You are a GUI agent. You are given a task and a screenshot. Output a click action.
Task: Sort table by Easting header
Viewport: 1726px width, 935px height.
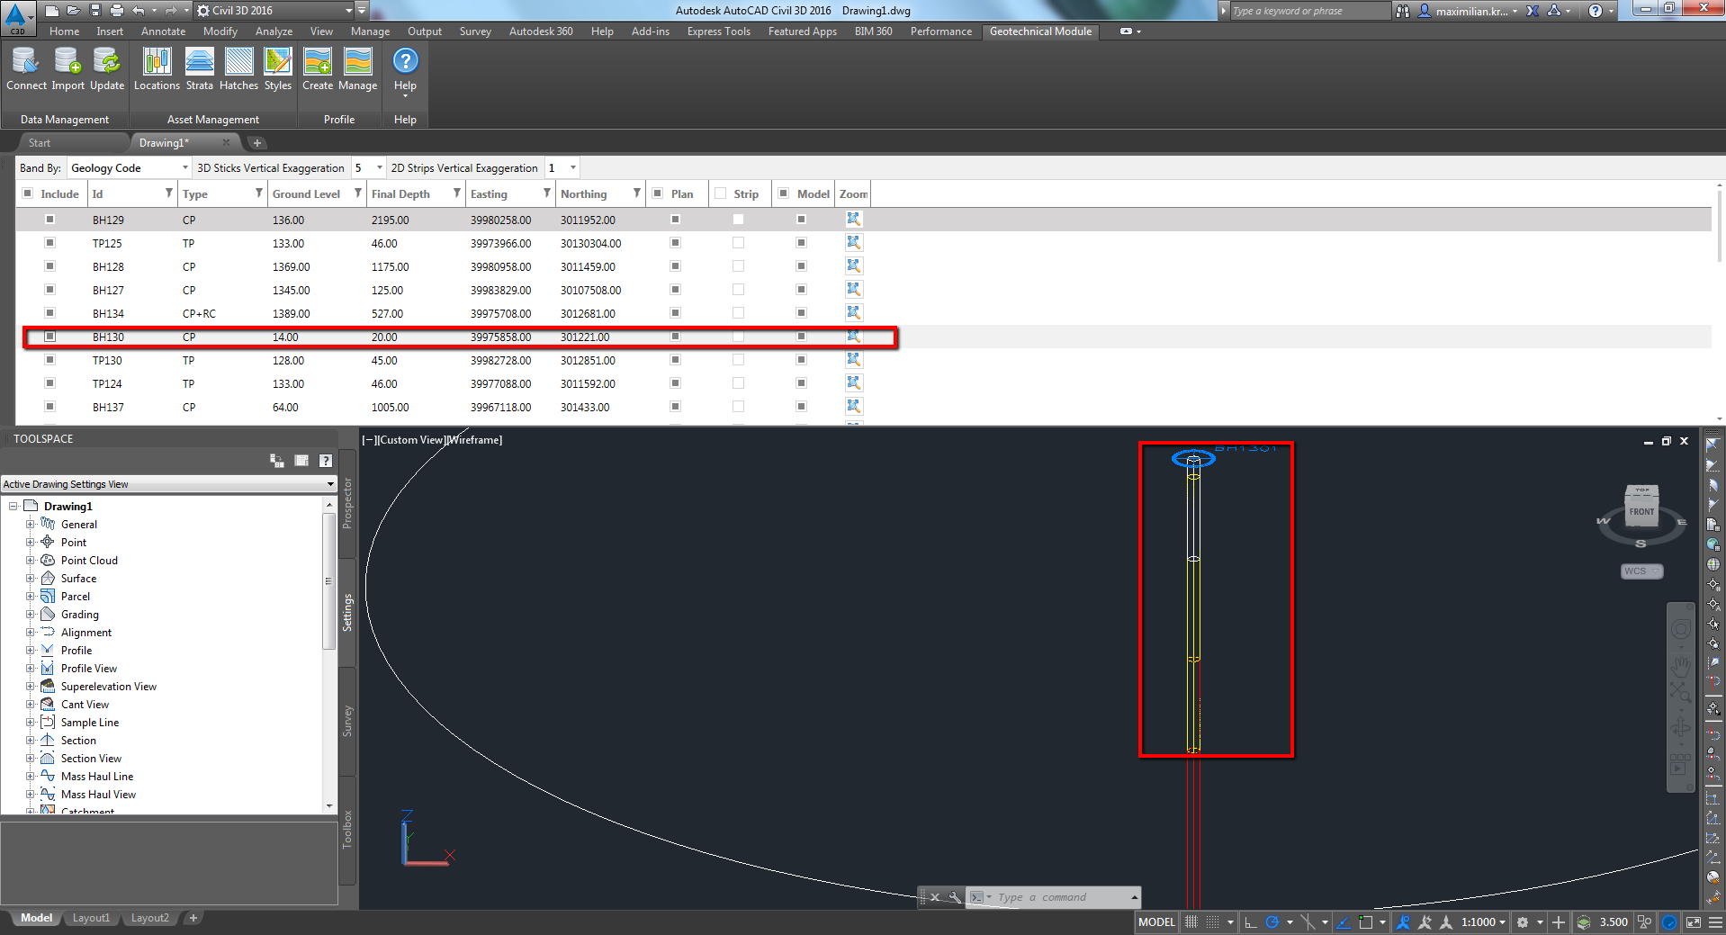coord(489,193)
